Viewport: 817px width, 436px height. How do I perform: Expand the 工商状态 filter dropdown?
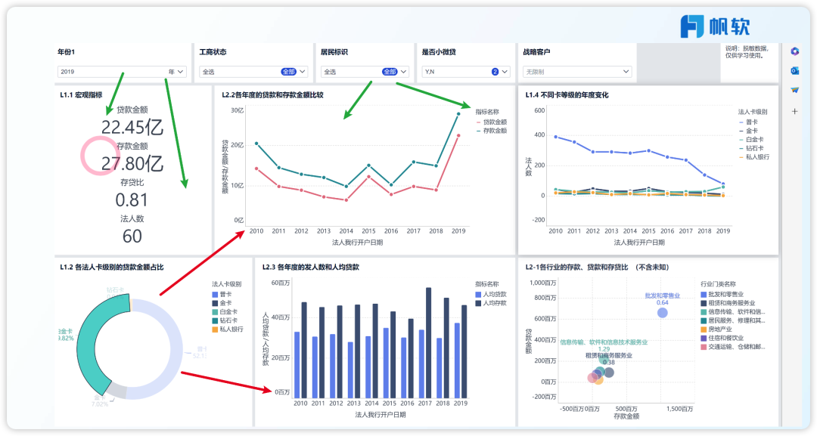[253, 72]
